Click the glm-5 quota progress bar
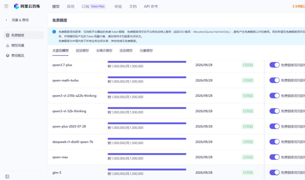Viewport: 305px width, 180px height. coord(147,170)
